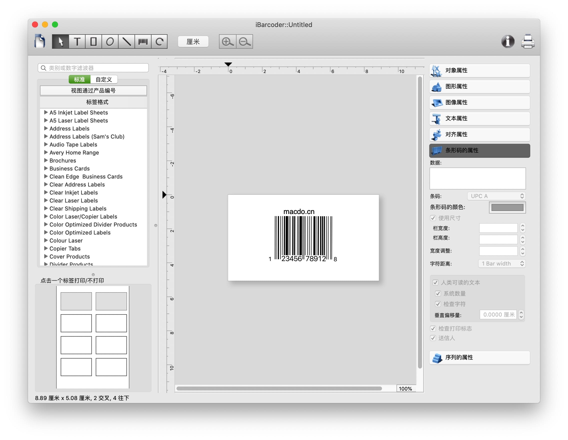This screenshot has height=440, width=568.
Task: Click 标签格式 column header
Action: [x=93, y=102]
